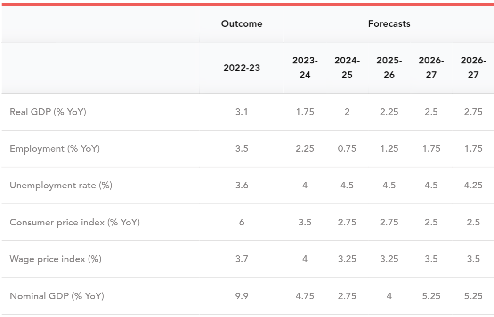Select Consumer price index outcome value 6

(x=242, y=222)
